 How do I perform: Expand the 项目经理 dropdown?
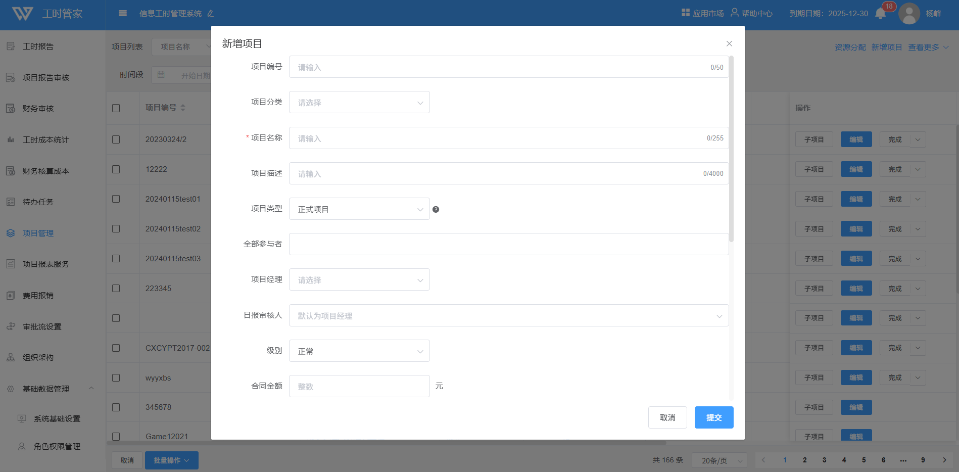tap(359, 280)
